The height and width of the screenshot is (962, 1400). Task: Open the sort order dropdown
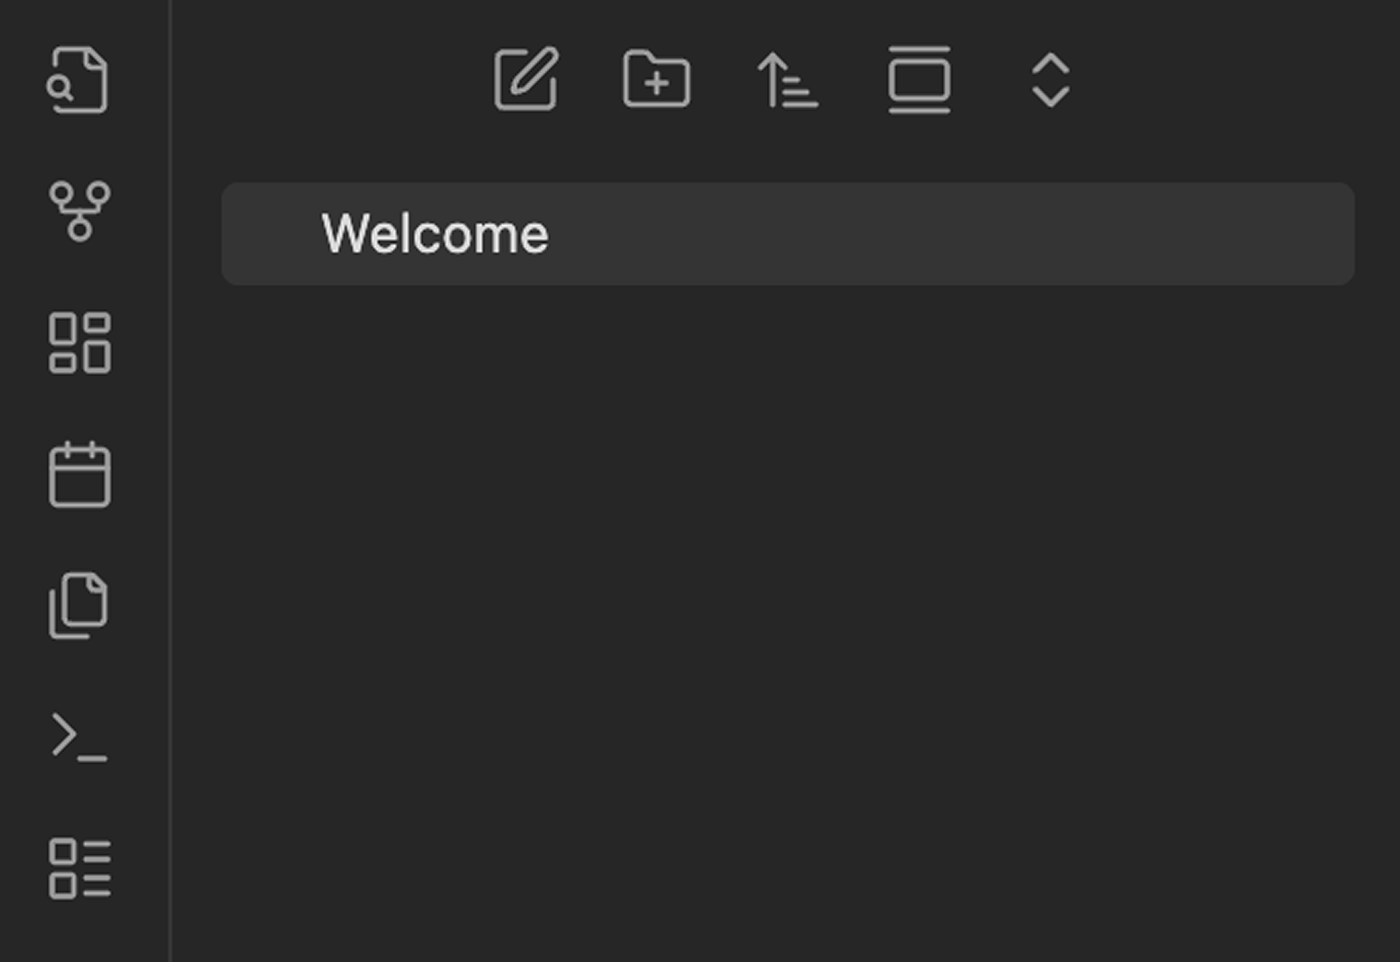pos(787,80)
